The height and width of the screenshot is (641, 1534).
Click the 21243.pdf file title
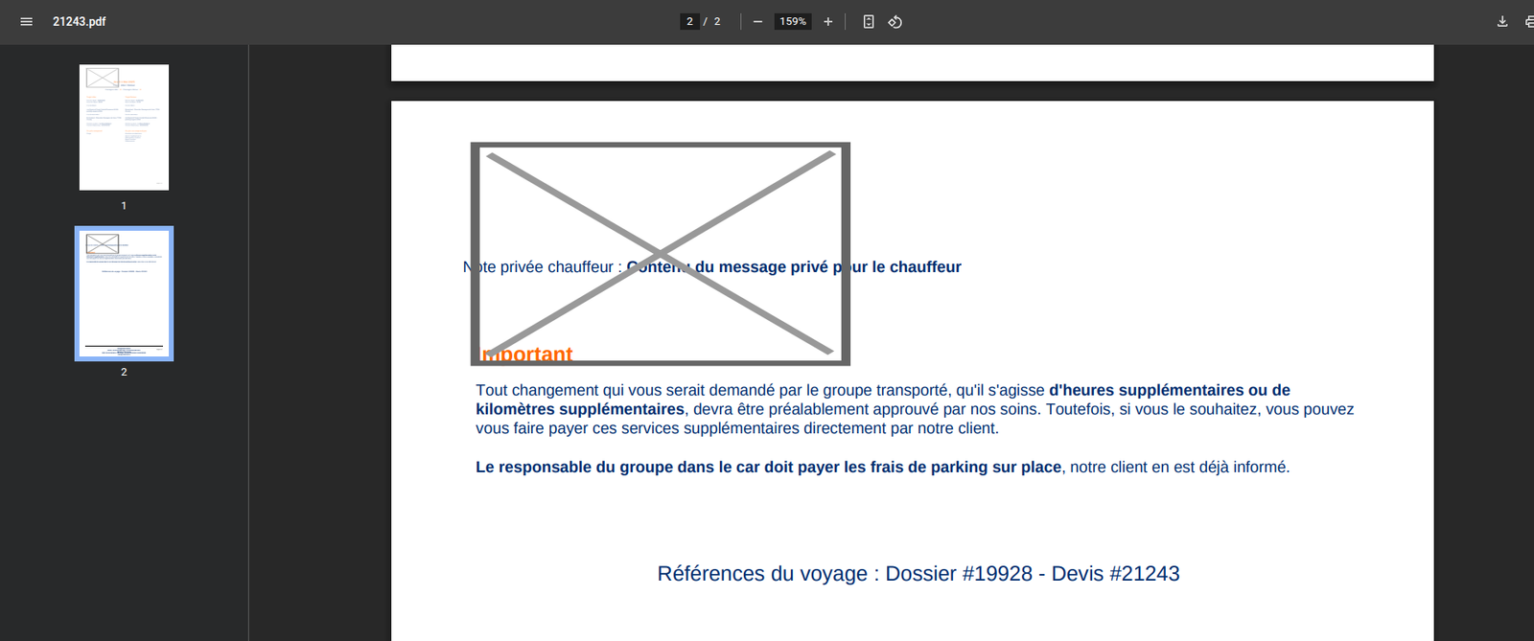click(x=79, y=21)
